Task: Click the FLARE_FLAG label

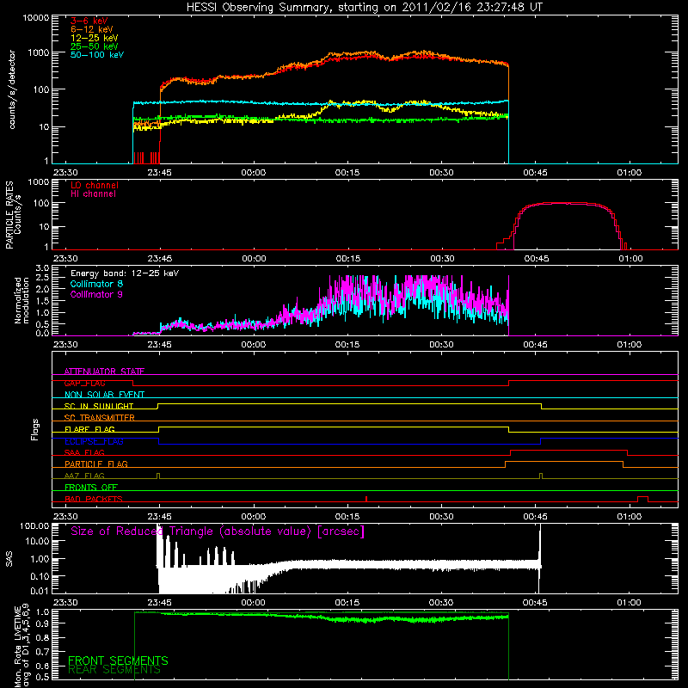Action: (x=89, y=429)
